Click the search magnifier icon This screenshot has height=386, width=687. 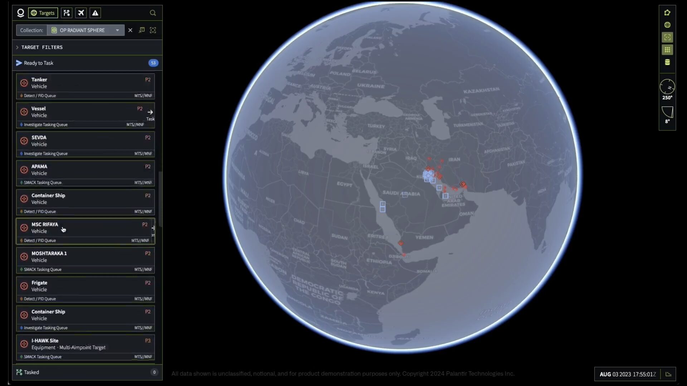coord(153,13)
